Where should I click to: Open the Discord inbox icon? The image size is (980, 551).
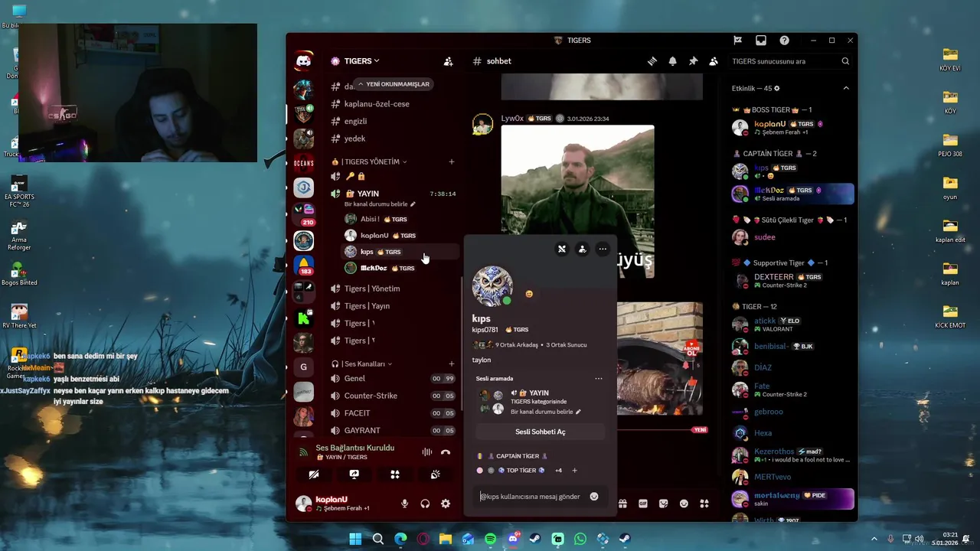(x=761, y=41)
